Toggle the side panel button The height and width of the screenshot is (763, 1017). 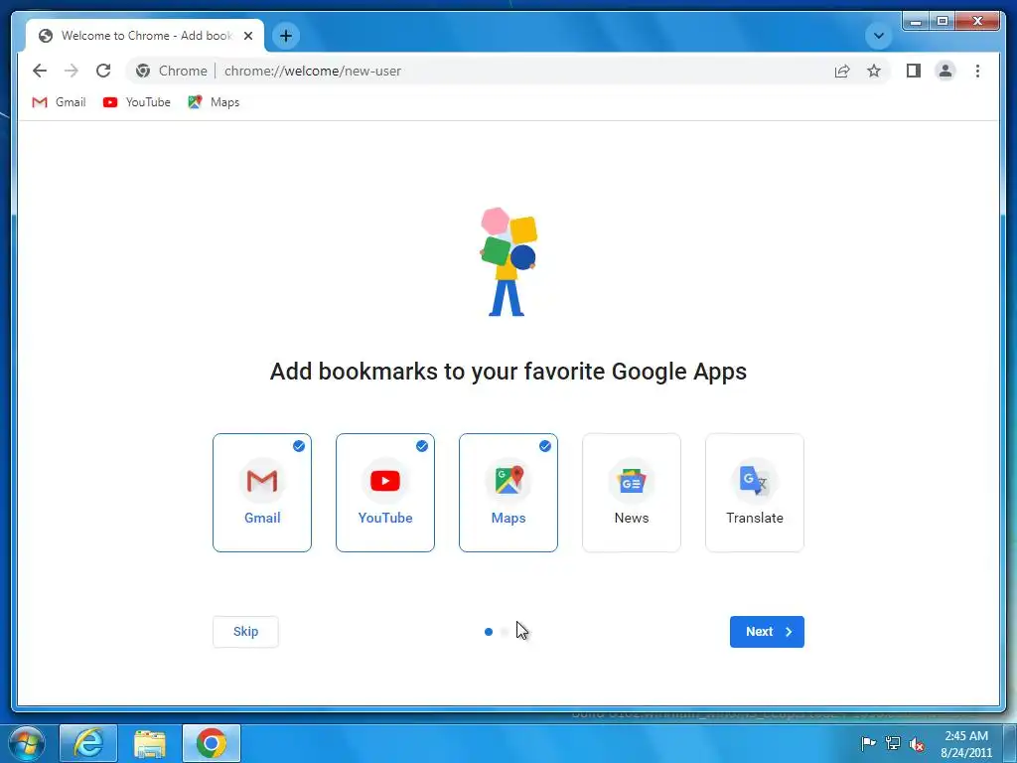coord(914,71)
